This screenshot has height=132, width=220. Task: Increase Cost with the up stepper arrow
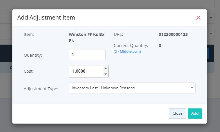[105, 68]
